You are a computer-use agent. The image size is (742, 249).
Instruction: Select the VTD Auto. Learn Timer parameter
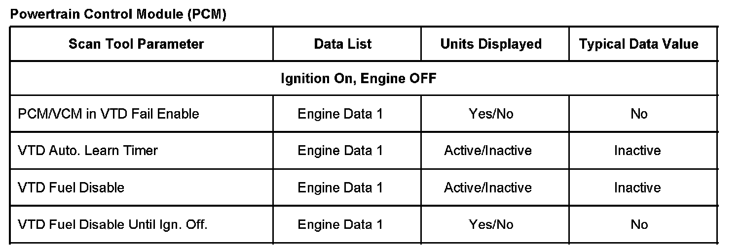point(88,150)
